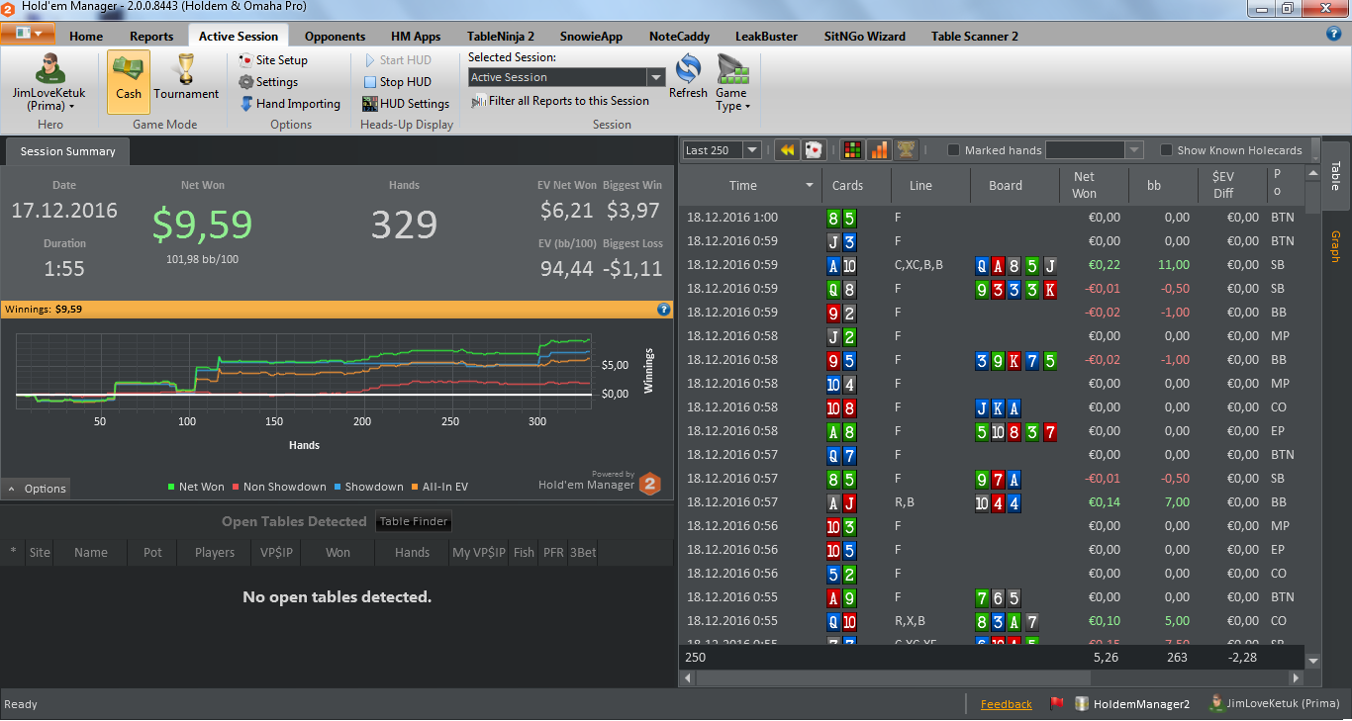Refresh the active session
This screenshot has width=1352, height=721.
tap(688, 77)
